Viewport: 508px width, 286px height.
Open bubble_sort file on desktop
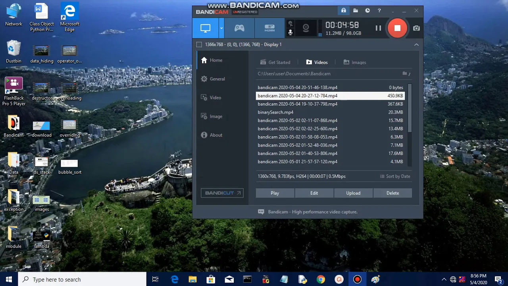(69, 166)
